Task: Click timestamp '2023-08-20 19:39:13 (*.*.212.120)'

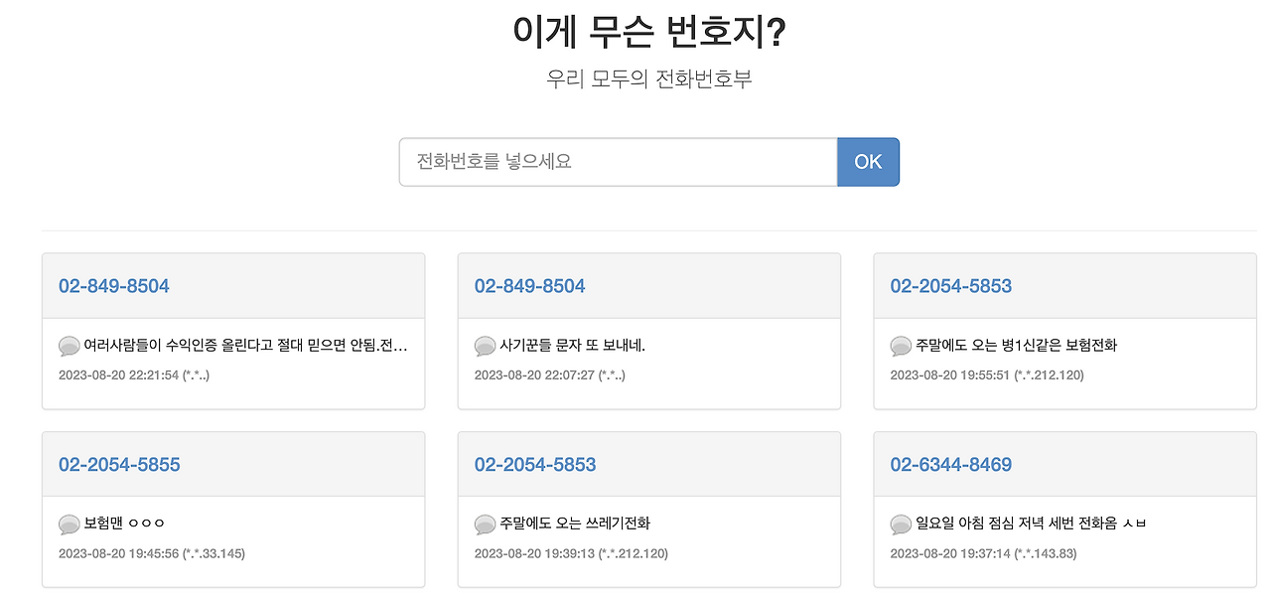Action: tap(571, 553)
